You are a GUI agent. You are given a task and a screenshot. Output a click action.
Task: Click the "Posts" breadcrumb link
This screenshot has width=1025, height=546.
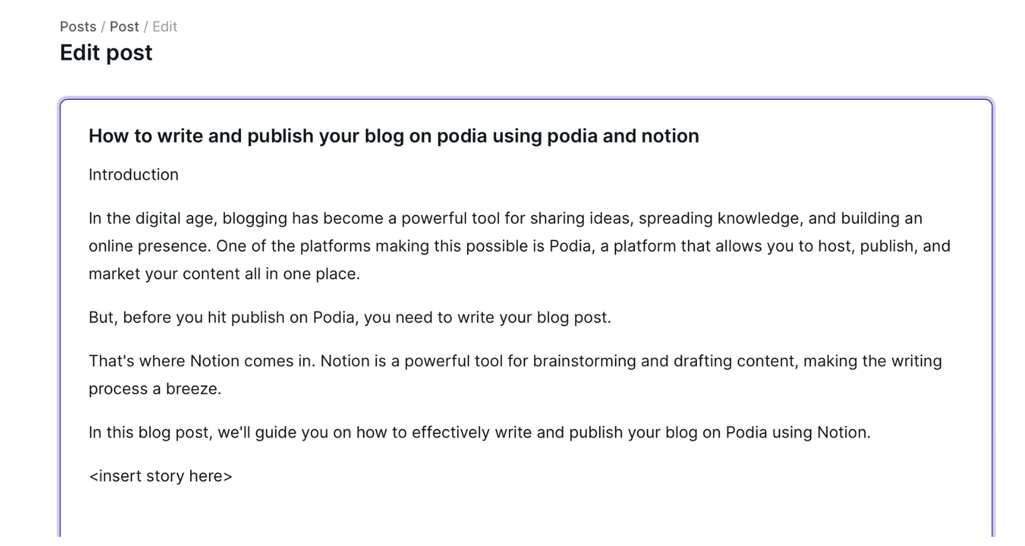click(78, 27)
